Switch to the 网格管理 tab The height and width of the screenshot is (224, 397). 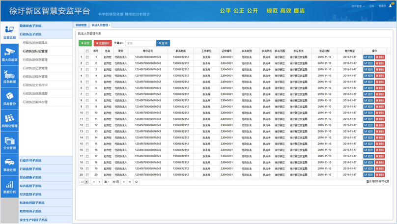pyautogui.click(x=81, y=25)
